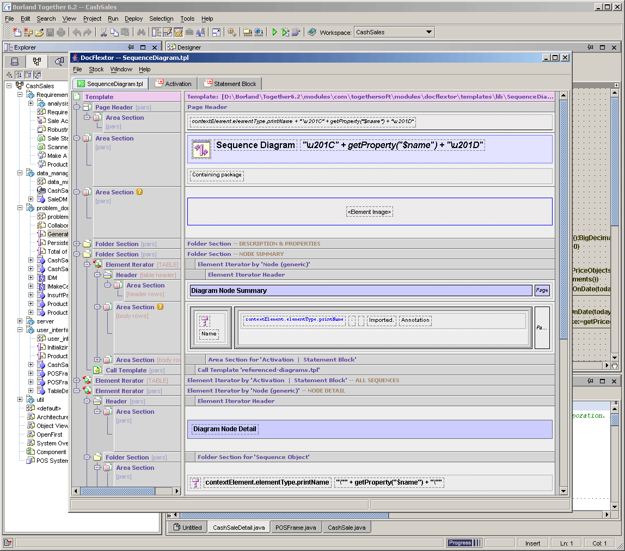The width and height of the screenshot is (625, 551).
Task: Select the Element Image placeholder
Action: 370,212
